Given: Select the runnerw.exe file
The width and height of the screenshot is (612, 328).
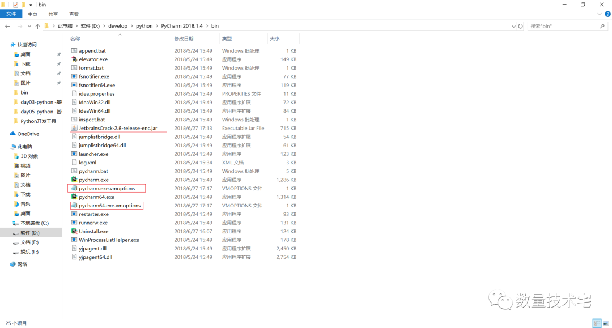Looking at the screenshot, I should pyautogui.click(x=93, y=222).
